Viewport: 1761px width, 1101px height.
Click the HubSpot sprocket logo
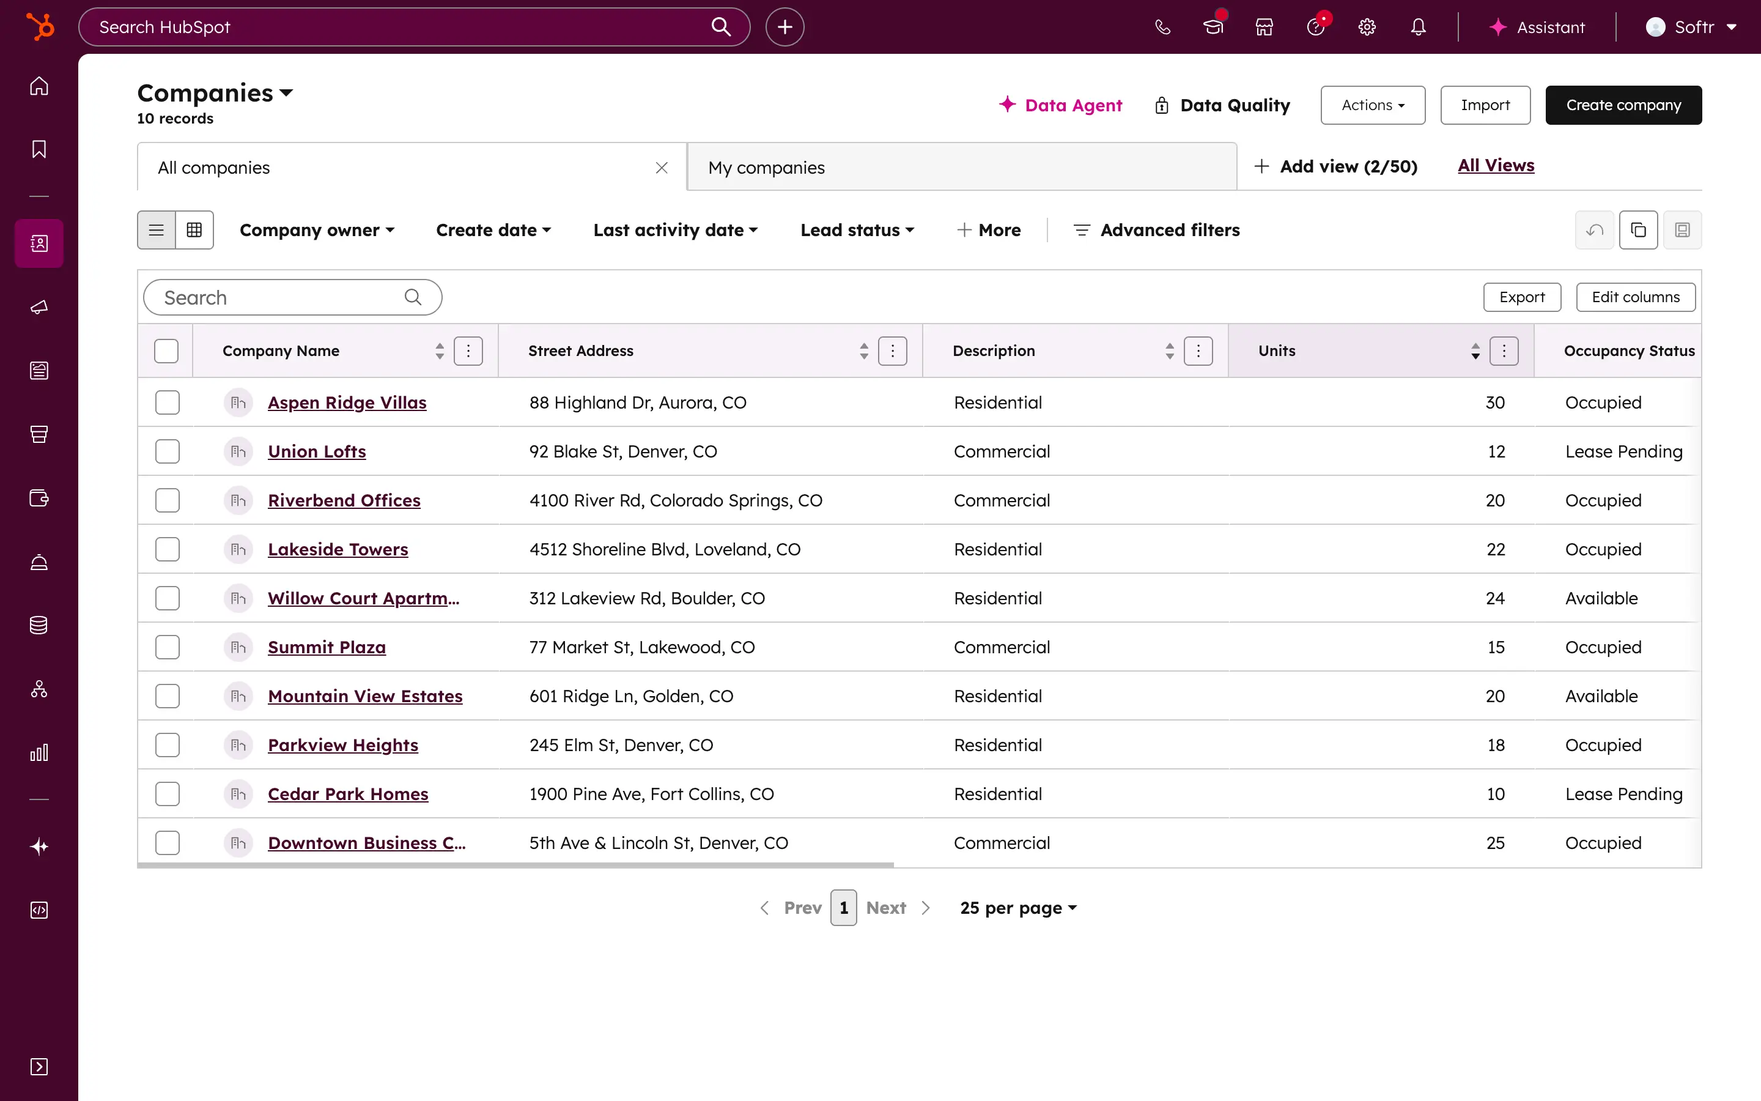[x=40, y=27]
